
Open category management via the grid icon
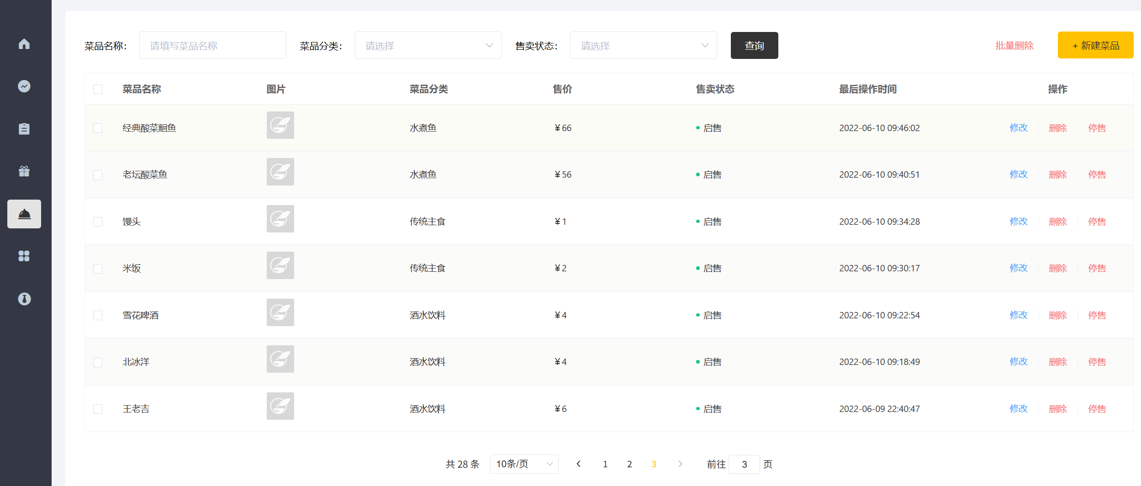click(24, 256)
